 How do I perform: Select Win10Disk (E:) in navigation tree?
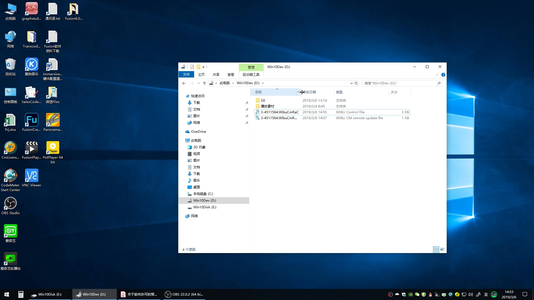click(204, 207)
